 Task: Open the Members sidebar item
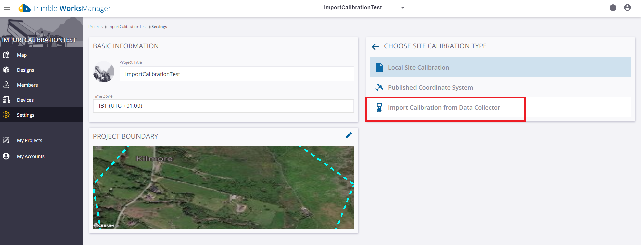point(27,85)
